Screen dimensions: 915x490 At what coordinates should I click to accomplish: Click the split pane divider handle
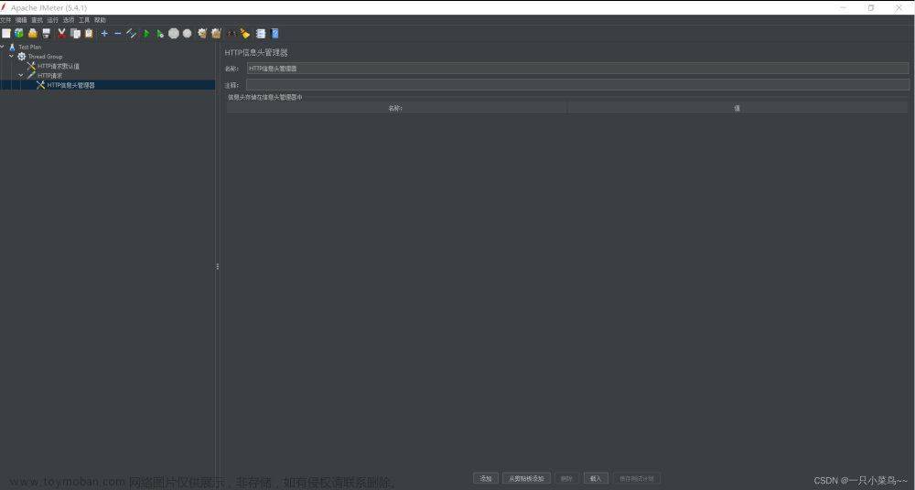[x=218, y=266]
